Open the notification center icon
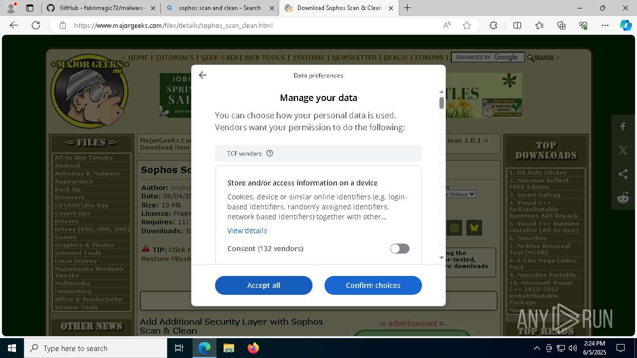The height and width of the screenshot is (358, 637). (621, 348)
